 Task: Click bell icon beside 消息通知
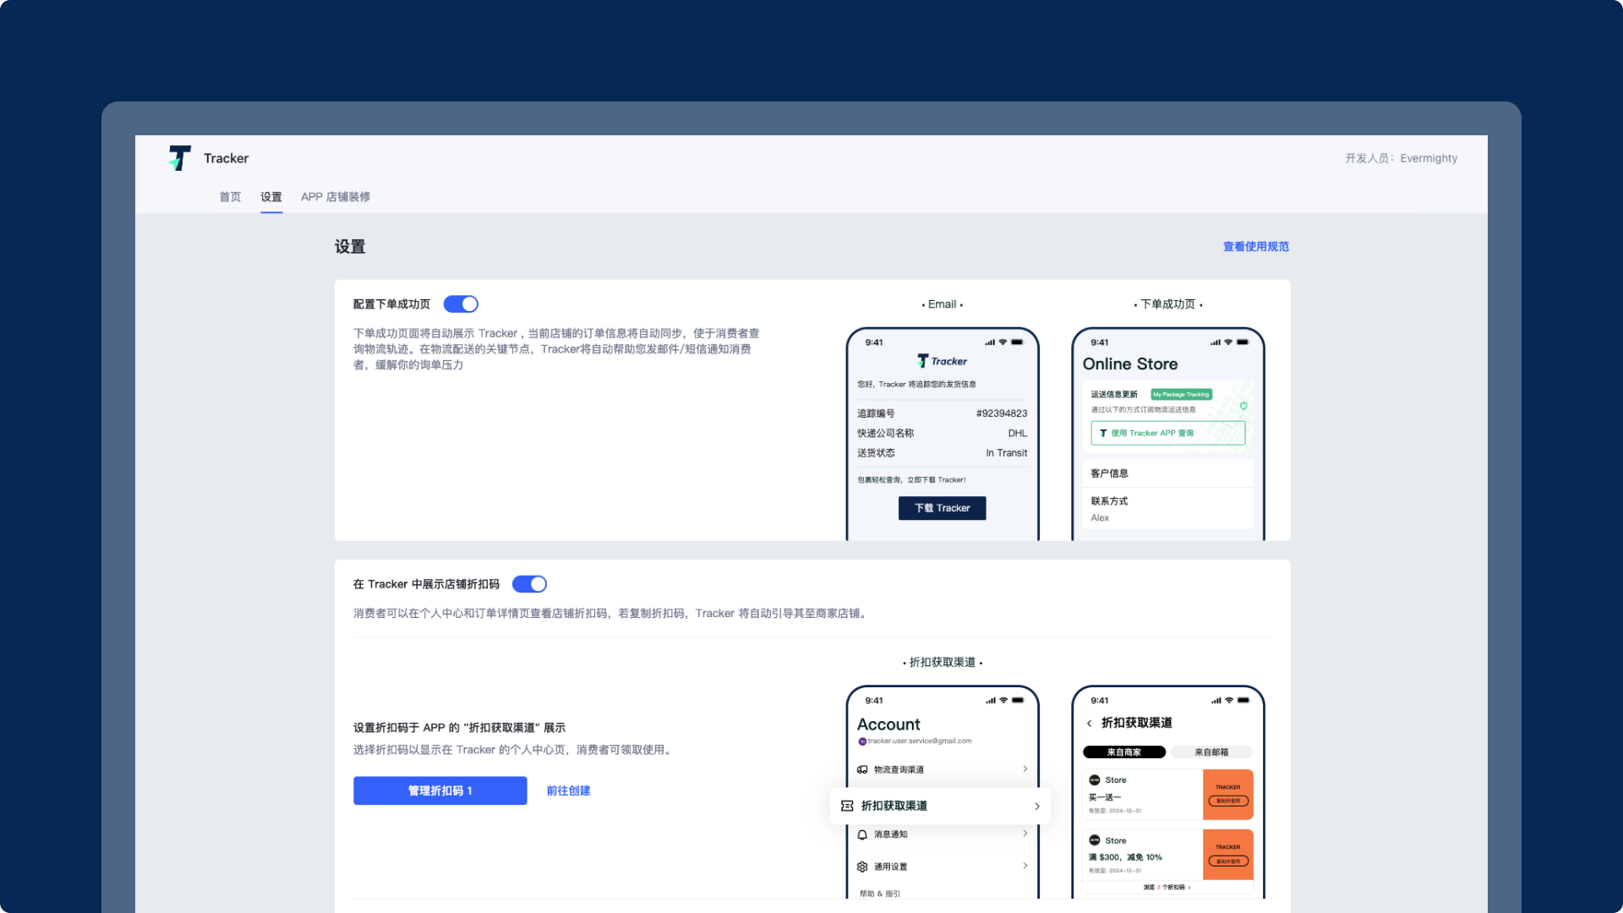[862, 834]
